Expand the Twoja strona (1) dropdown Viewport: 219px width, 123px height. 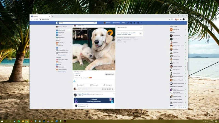point(122,28)
